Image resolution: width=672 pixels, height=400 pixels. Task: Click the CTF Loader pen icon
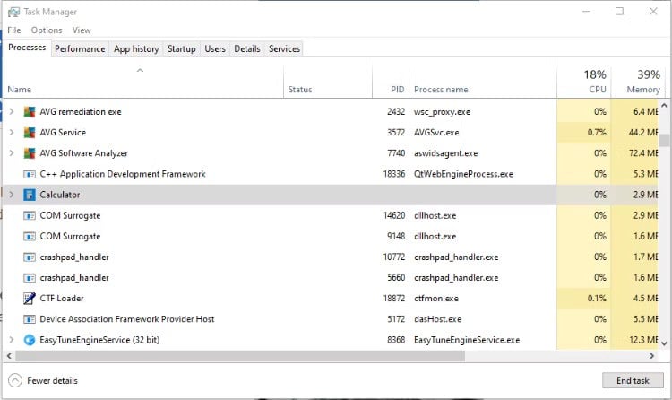[x=30, y=299]
